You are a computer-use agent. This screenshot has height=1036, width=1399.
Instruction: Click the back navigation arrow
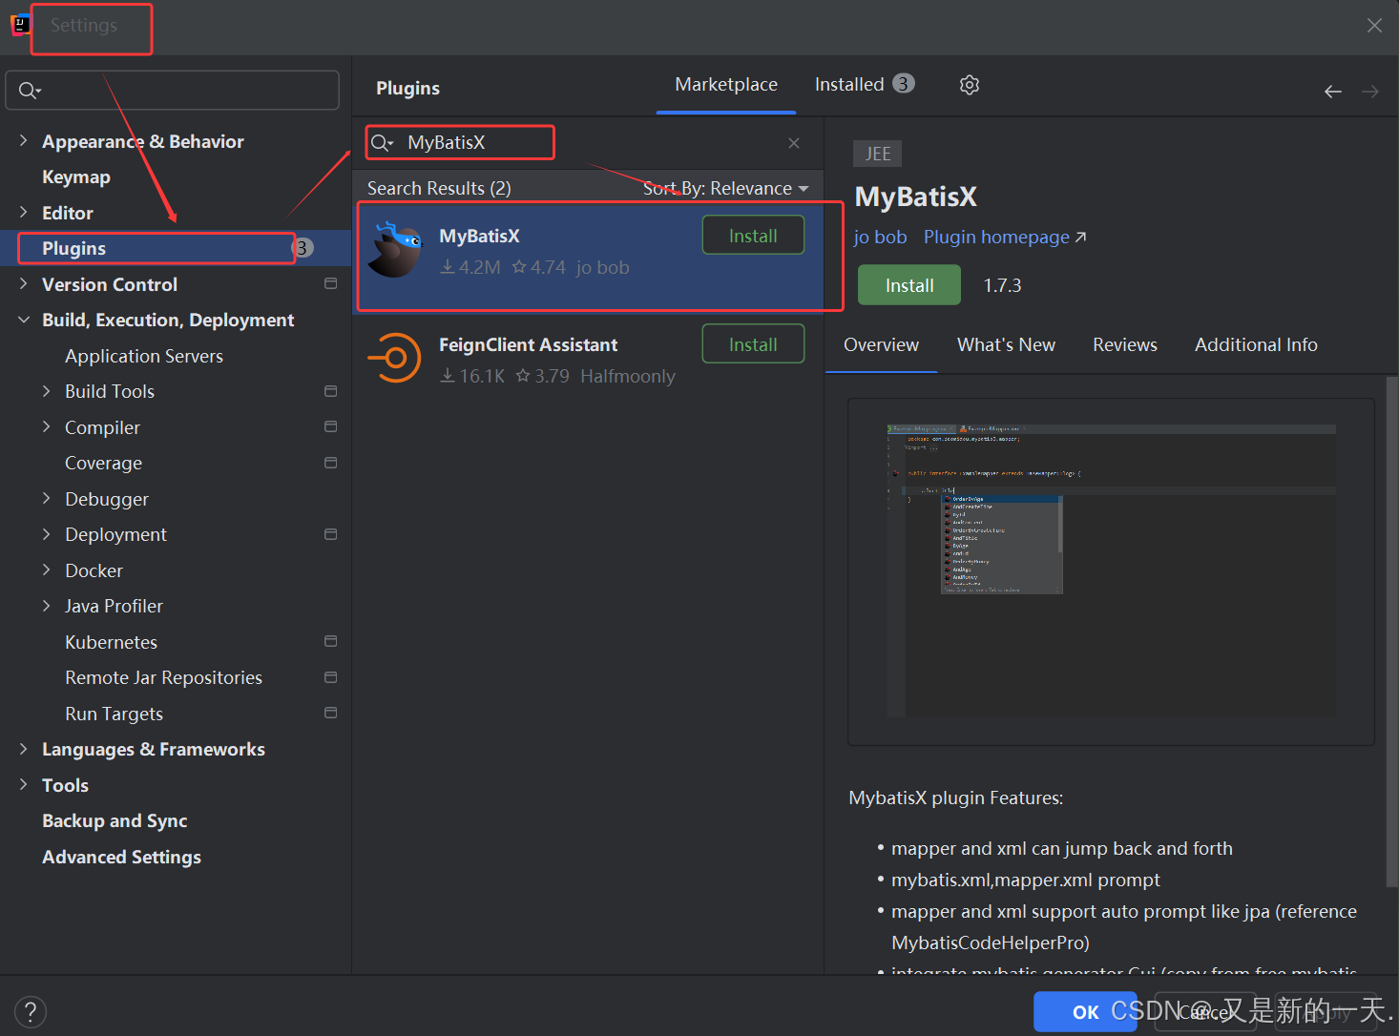[1333, 92]
